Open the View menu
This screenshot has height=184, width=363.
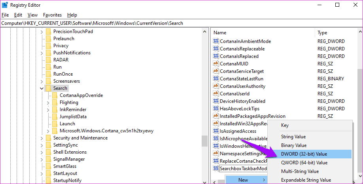click(32, 15)
